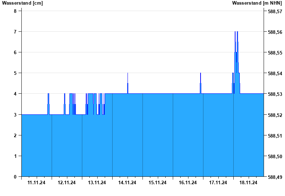Click the 588,49 right axis value

point(275,177)
